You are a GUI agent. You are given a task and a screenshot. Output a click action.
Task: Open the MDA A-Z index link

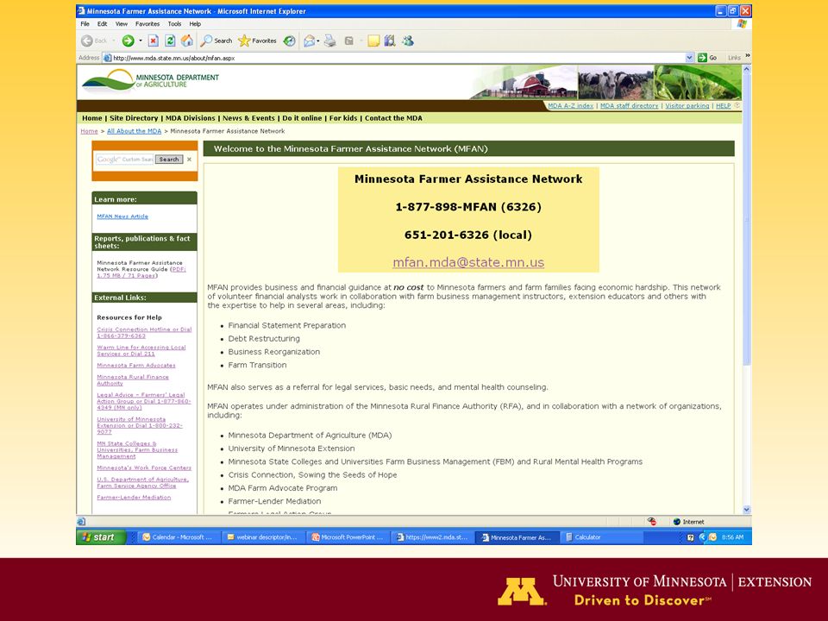[570, 105]
